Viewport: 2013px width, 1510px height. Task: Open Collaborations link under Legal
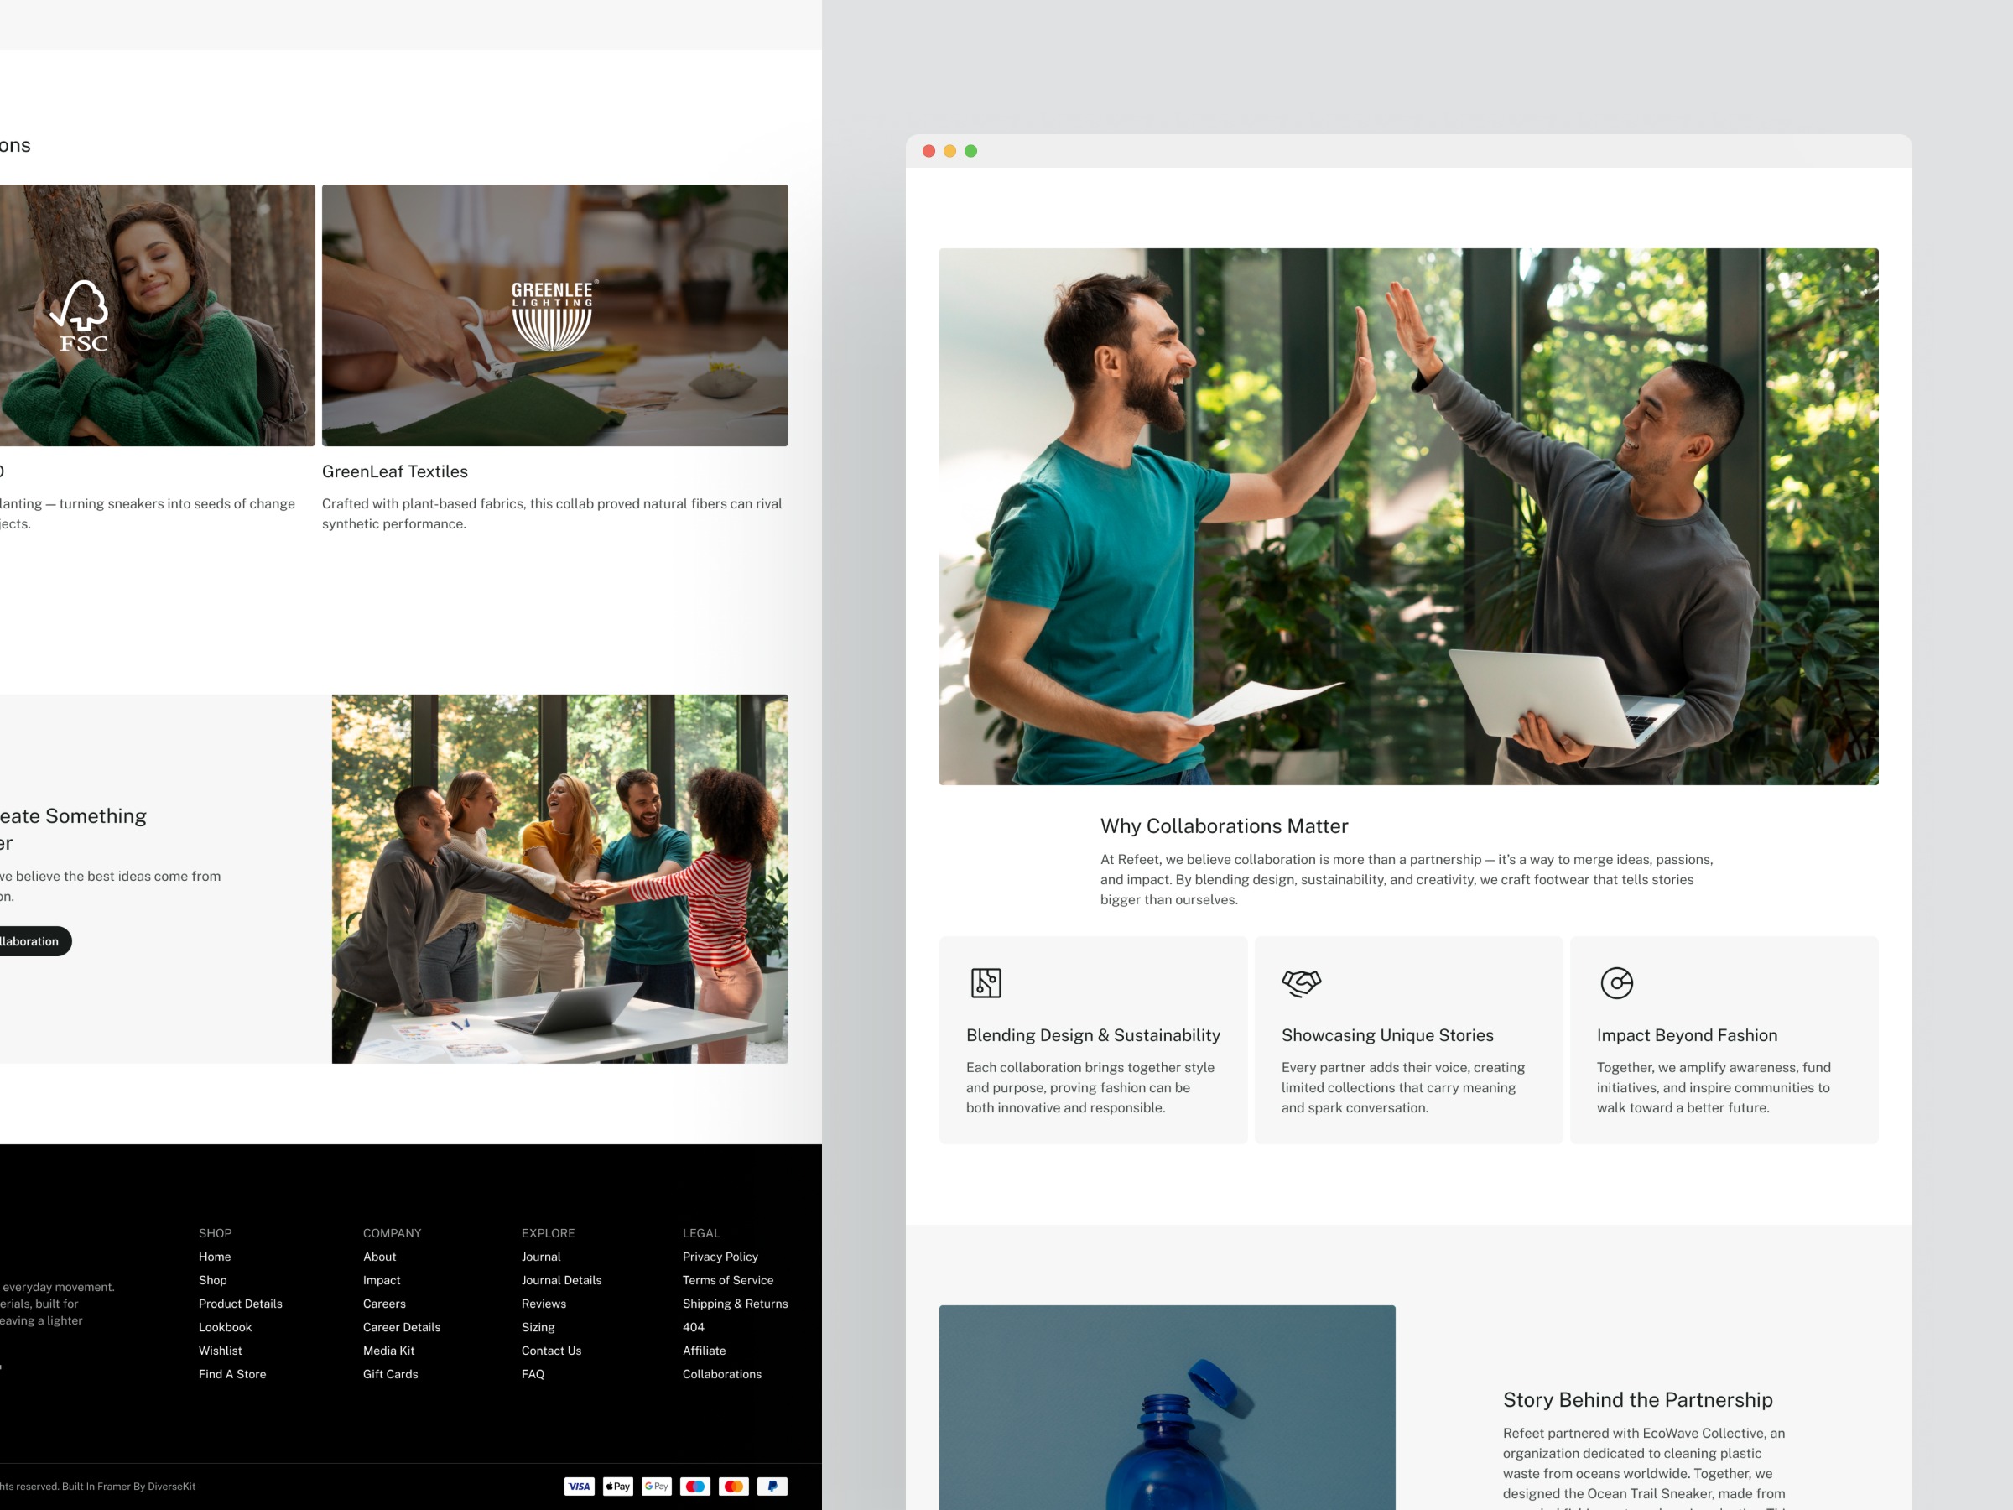pos(721,1374)
